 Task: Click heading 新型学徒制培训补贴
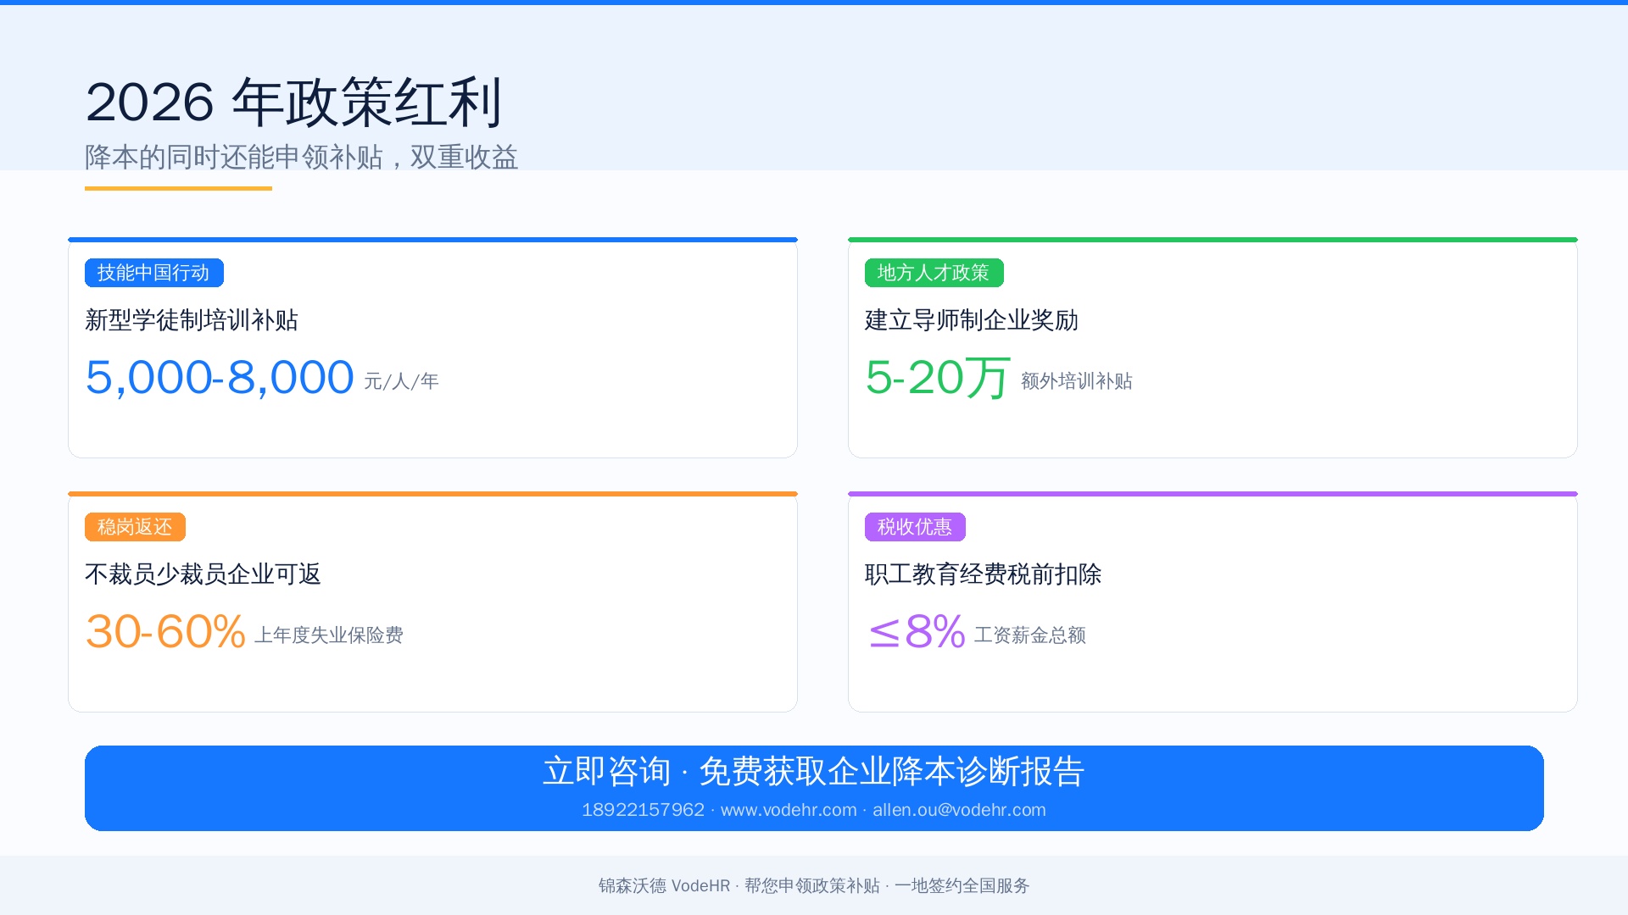[192, 320]
